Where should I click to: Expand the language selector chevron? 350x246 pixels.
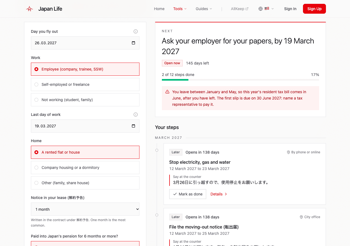pos(273,9)
